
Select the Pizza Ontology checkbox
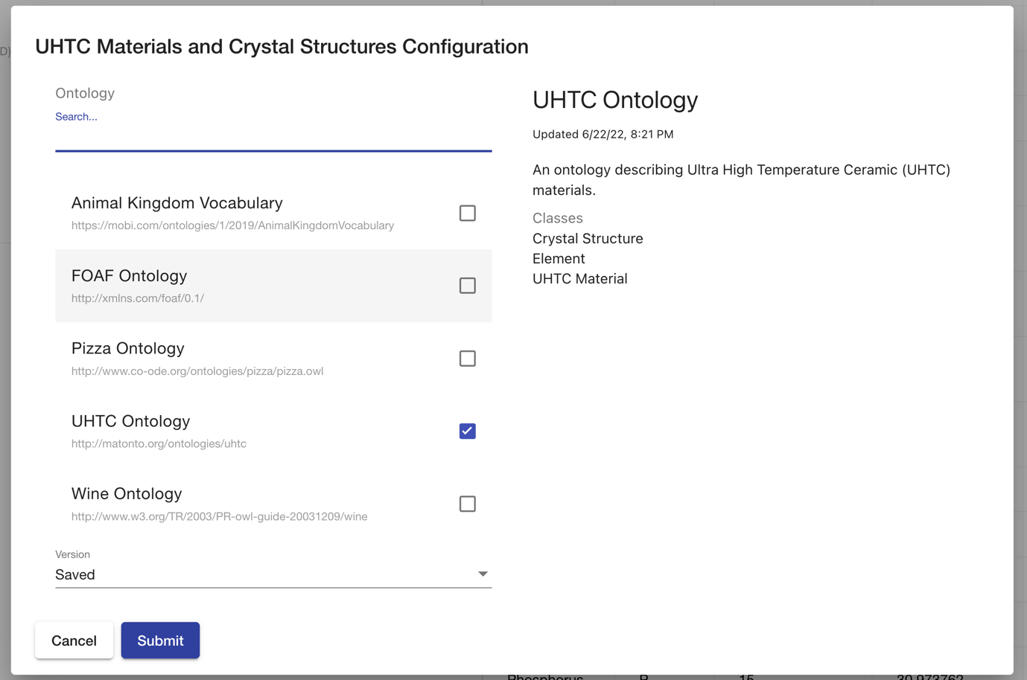pos(467,358)
